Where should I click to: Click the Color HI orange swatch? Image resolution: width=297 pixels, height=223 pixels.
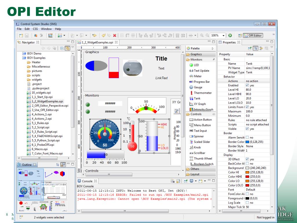pos(247,172)
